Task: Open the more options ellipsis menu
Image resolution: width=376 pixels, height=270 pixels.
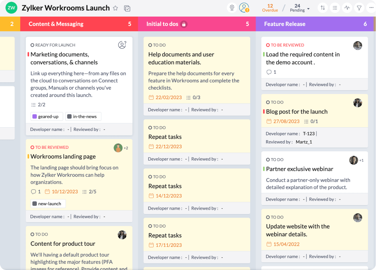Action: [371, 8]
